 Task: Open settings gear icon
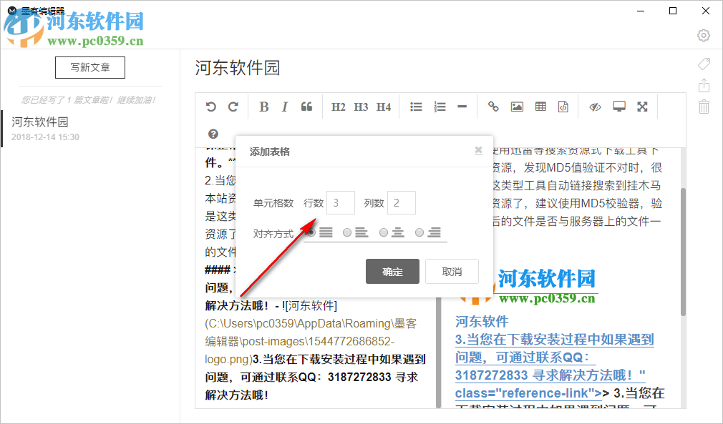pyautogui.click(x=704, y=36)
